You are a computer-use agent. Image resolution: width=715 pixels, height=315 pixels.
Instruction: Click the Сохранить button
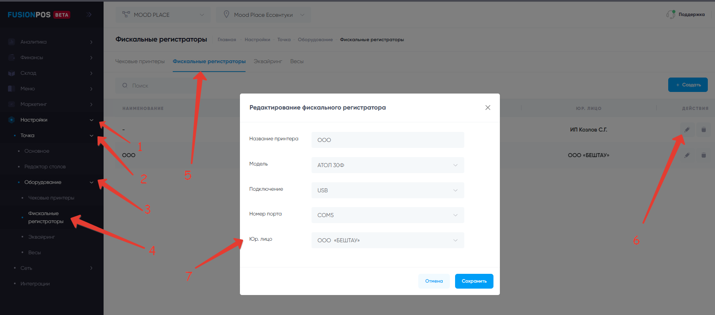pos(474,281)
